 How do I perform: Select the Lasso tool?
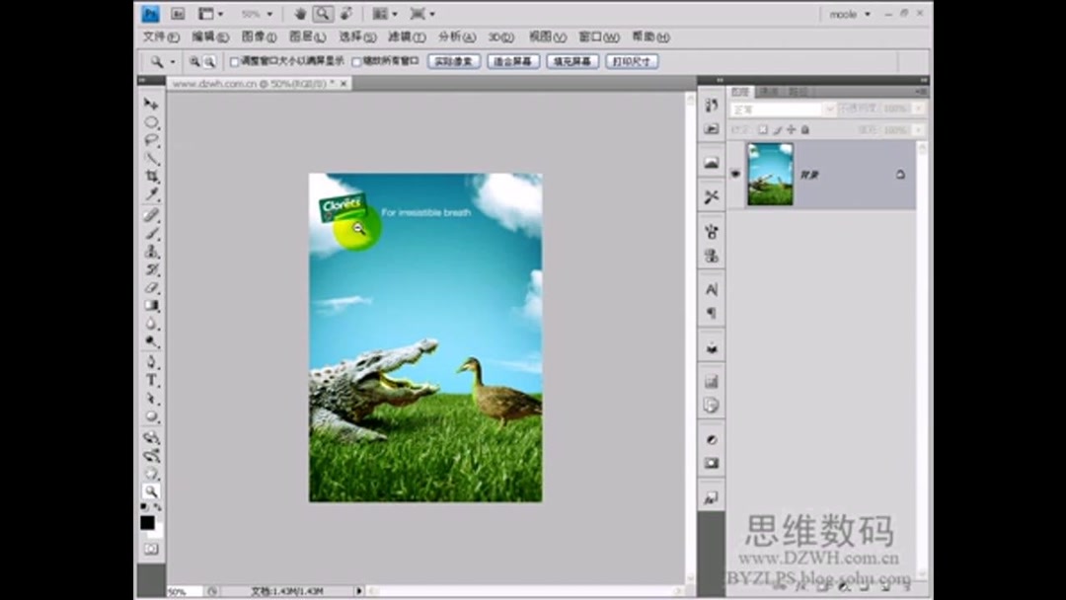click(x=150, y=140)
